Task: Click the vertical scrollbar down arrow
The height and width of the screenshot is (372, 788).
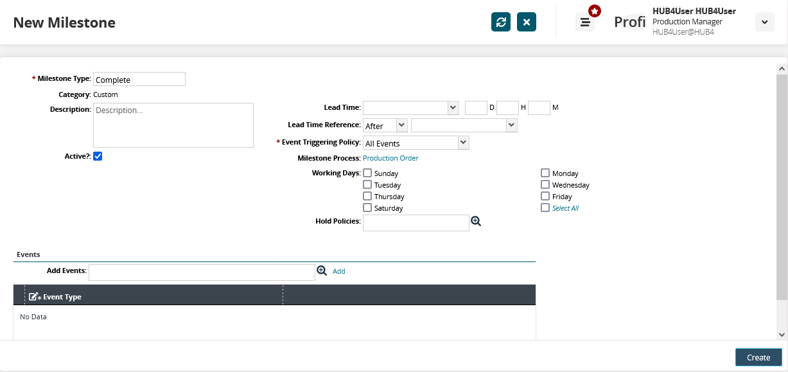Action: coord(782,335)
